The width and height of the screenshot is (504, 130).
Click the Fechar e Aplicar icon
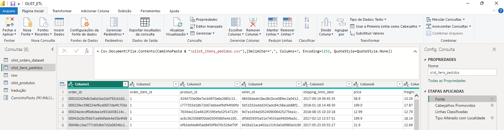pos(9,22)
